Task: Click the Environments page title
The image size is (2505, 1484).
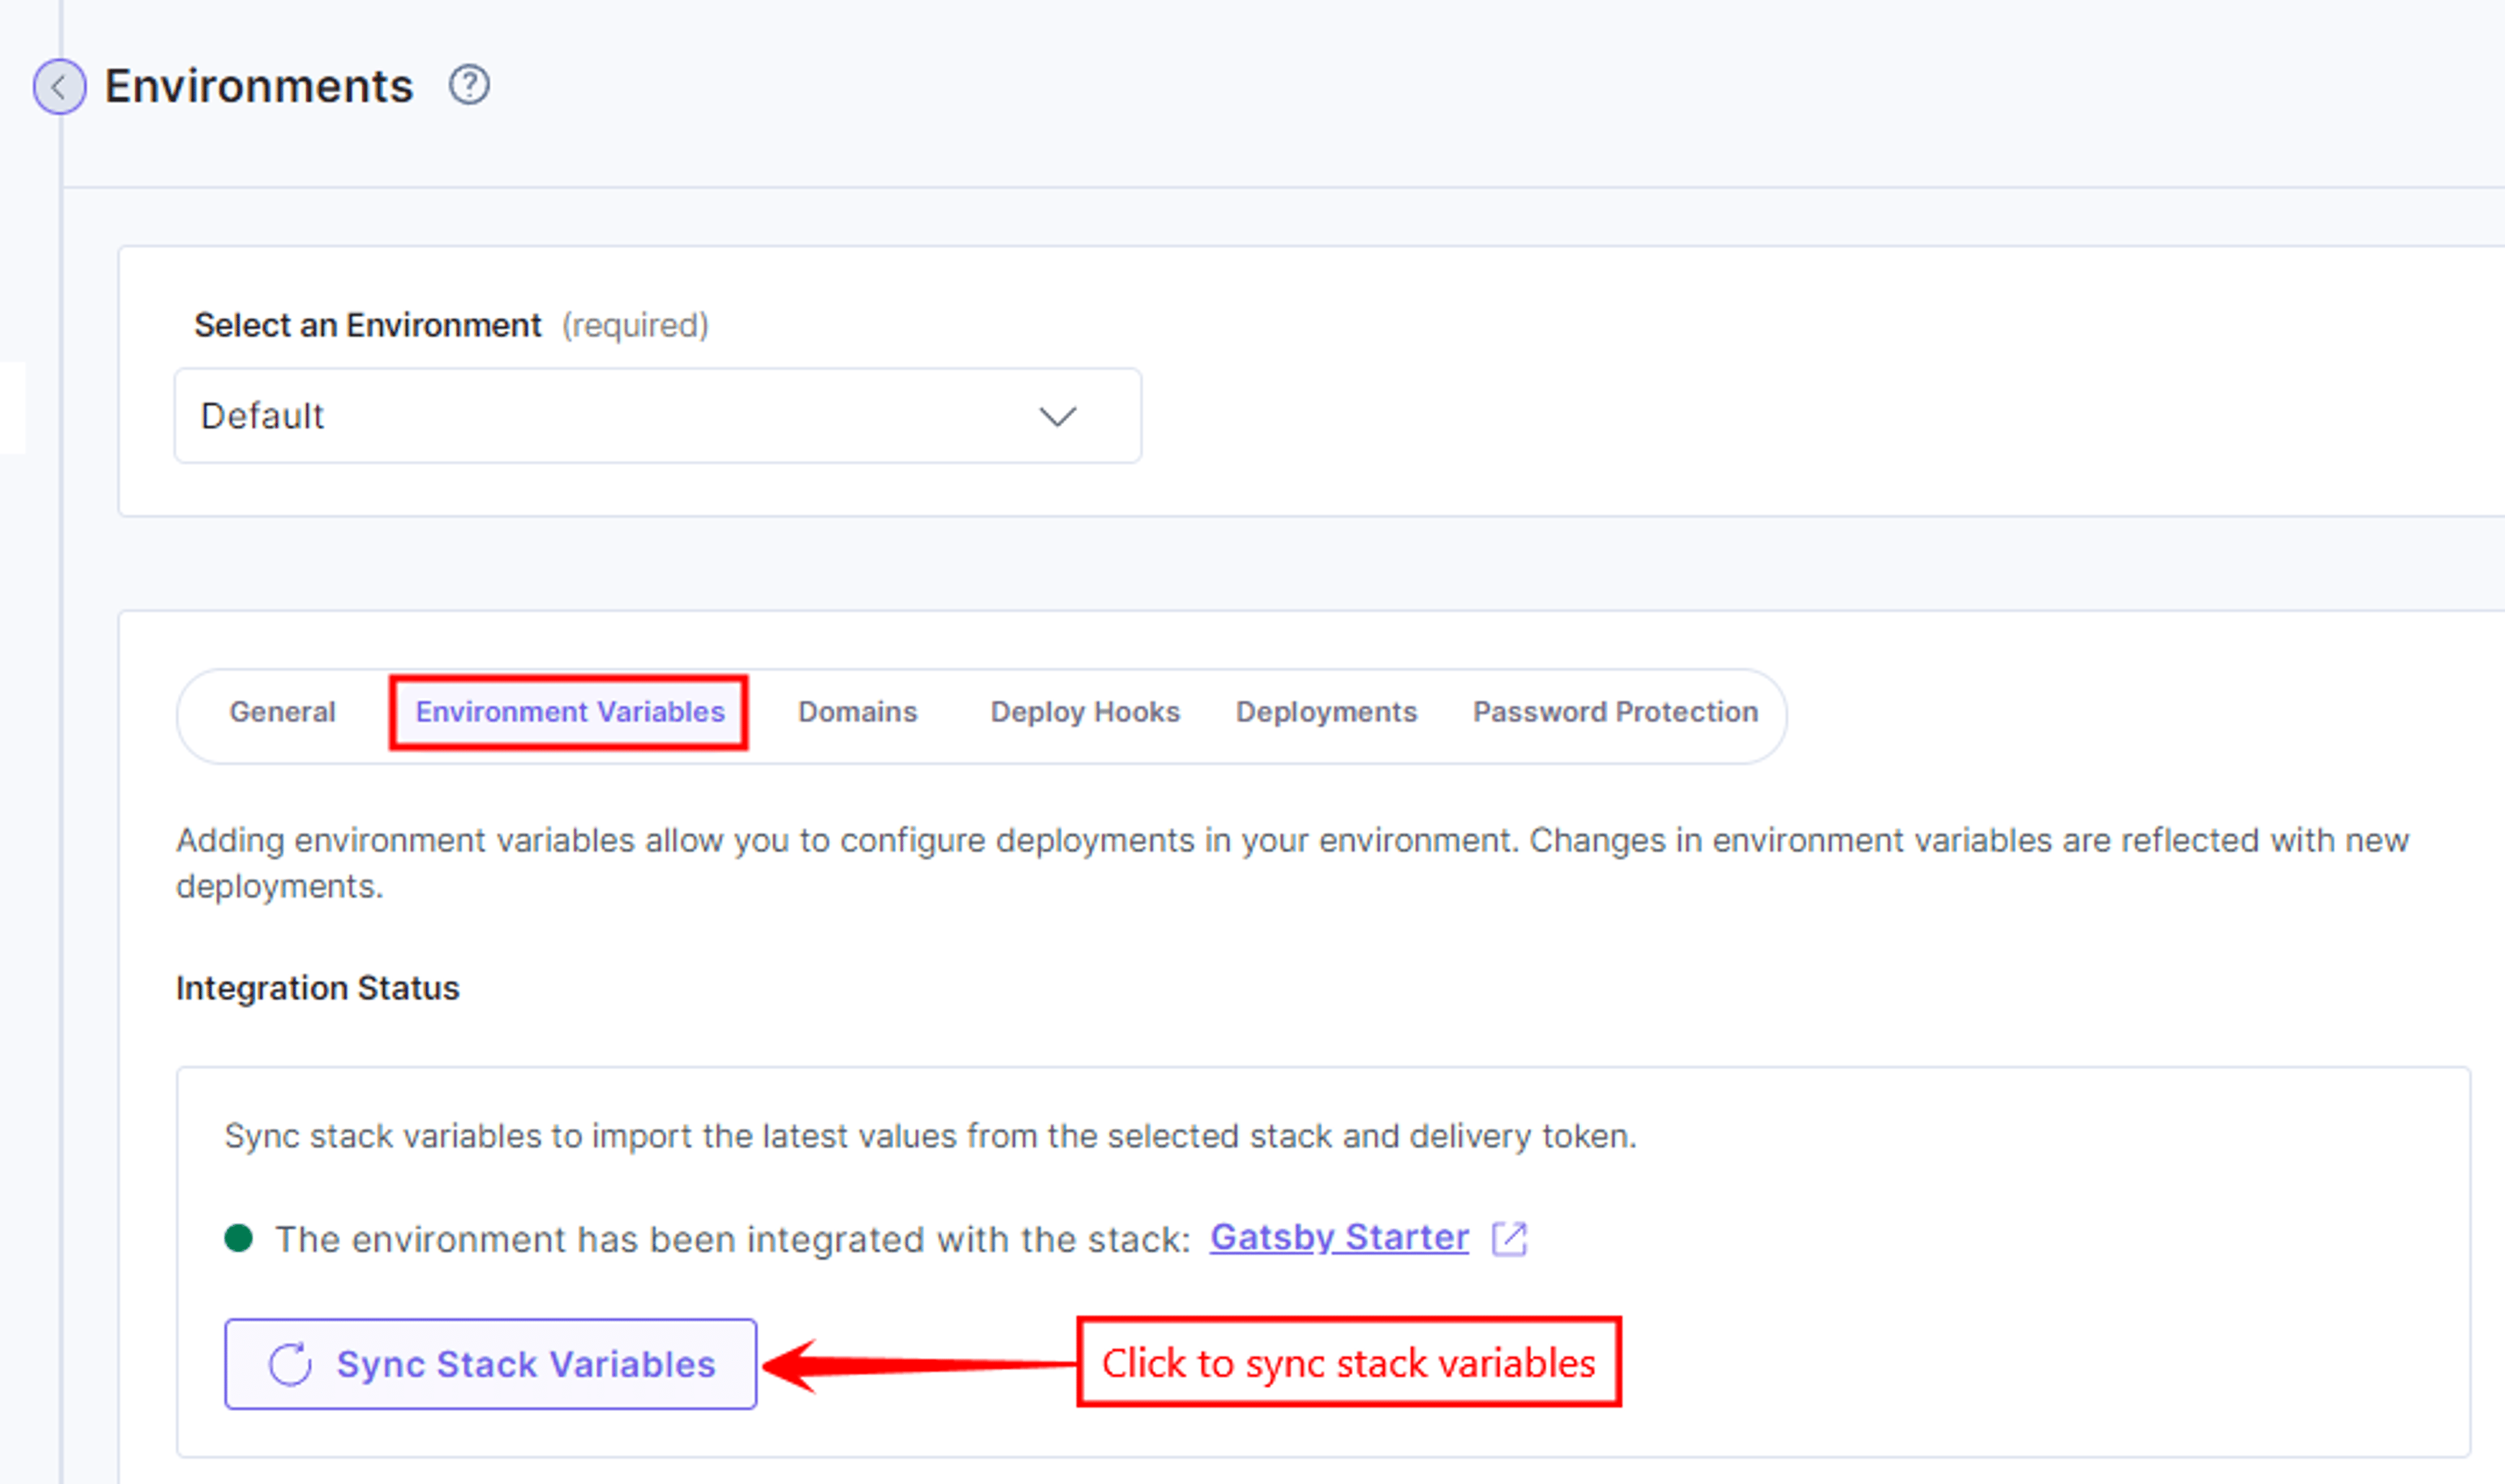Action: (x=259, y=86)
